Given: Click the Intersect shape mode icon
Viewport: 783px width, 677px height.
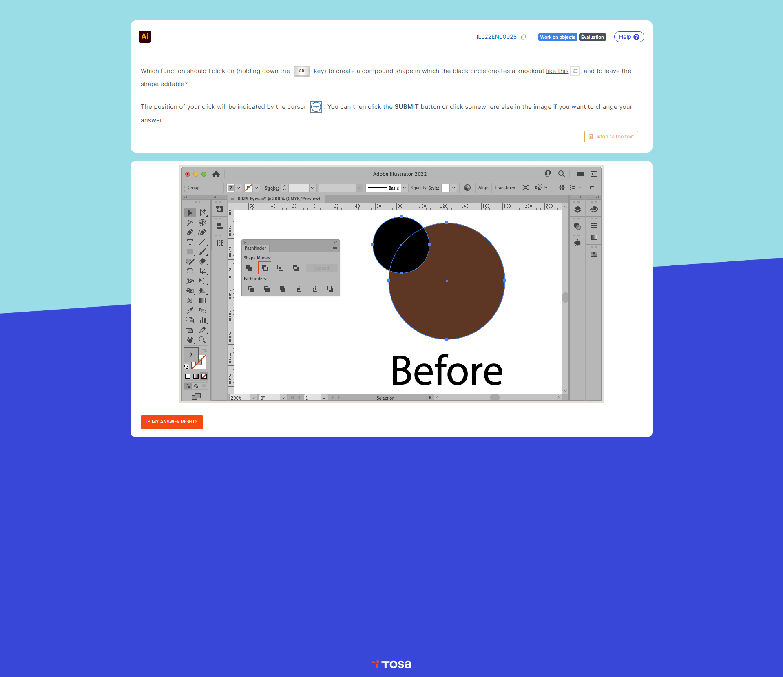Looking at the screenshot, I should 280,268.
